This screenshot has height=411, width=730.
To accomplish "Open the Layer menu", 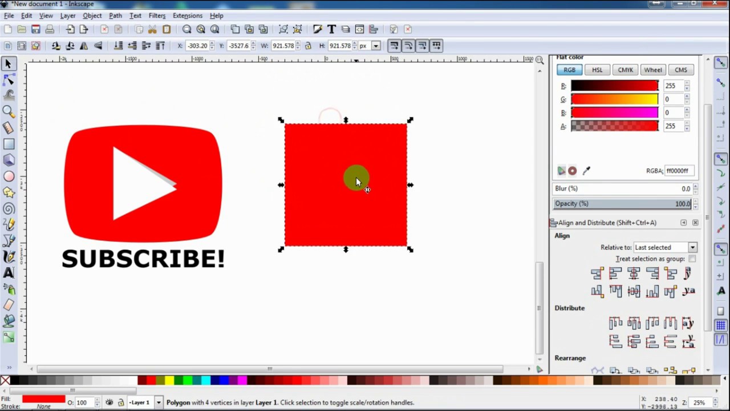I will coord(68,15).
